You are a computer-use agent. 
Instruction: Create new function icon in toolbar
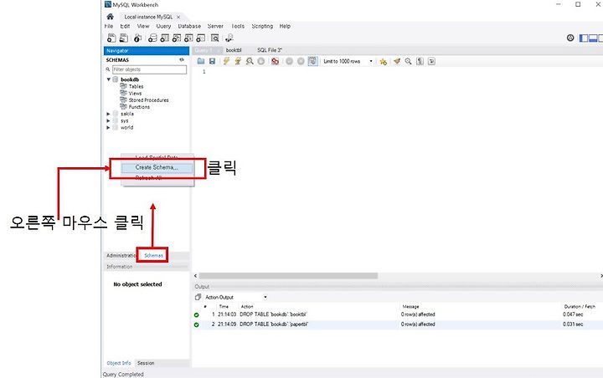(x=200, y=38)
